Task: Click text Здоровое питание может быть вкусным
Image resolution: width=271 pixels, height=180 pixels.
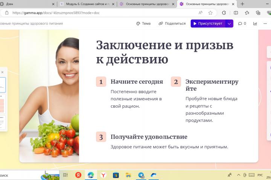Action: [169, 147]
